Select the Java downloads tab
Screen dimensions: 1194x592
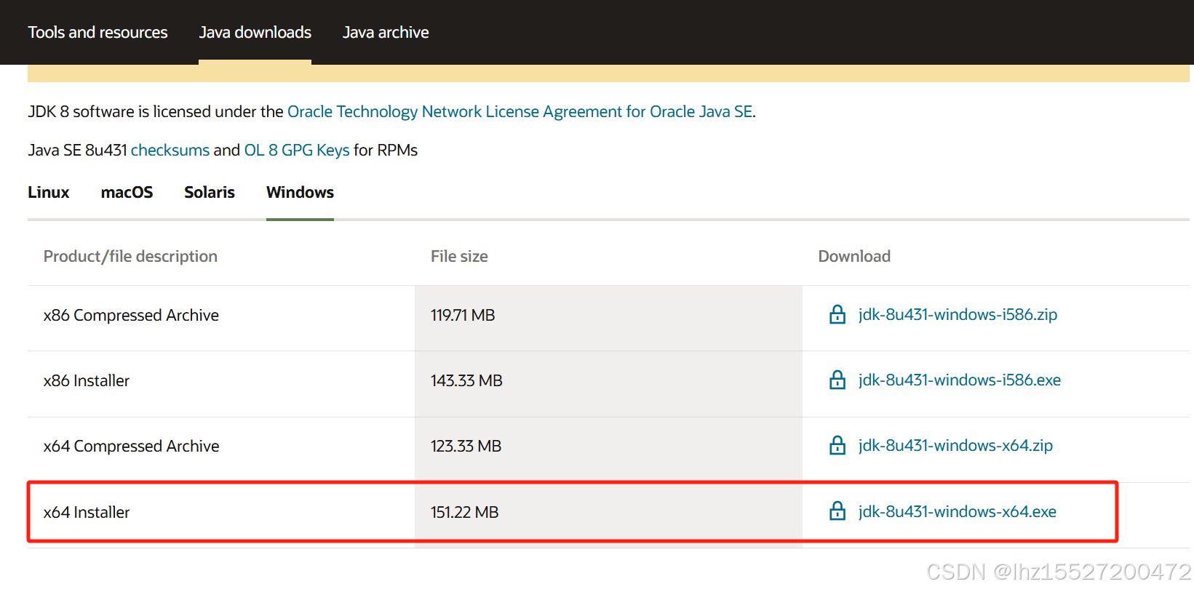coord(255,32)
